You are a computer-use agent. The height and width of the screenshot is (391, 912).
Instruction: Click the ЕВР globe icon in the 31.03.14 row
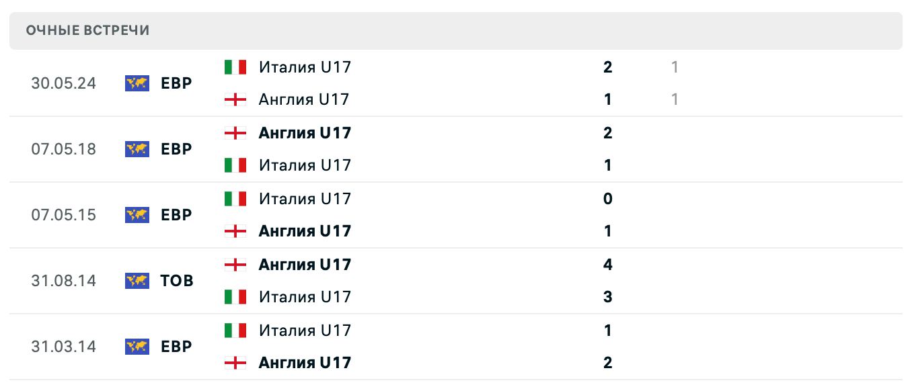coord(137,346)
